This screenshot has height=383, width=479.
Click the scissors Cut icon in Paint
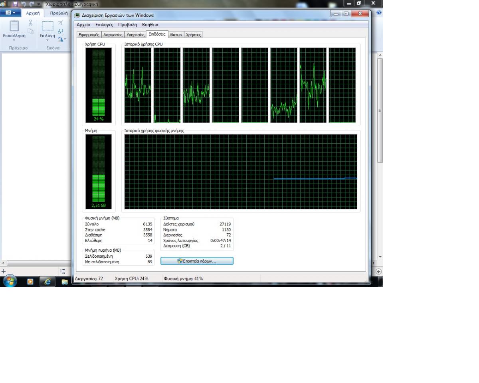31,23
